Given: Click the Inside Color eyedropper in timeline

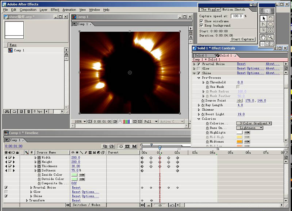Looking at the screenshot, I should coord(82,175).
